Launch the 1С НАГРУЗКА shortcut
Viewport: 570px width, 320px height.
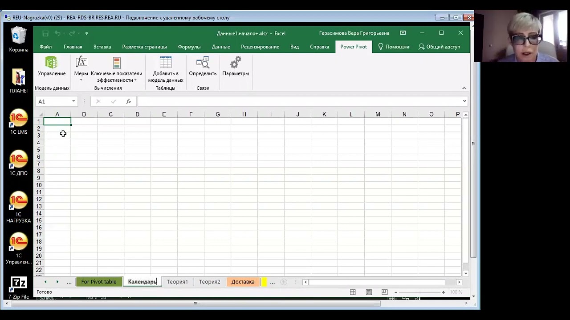[19, 208]
